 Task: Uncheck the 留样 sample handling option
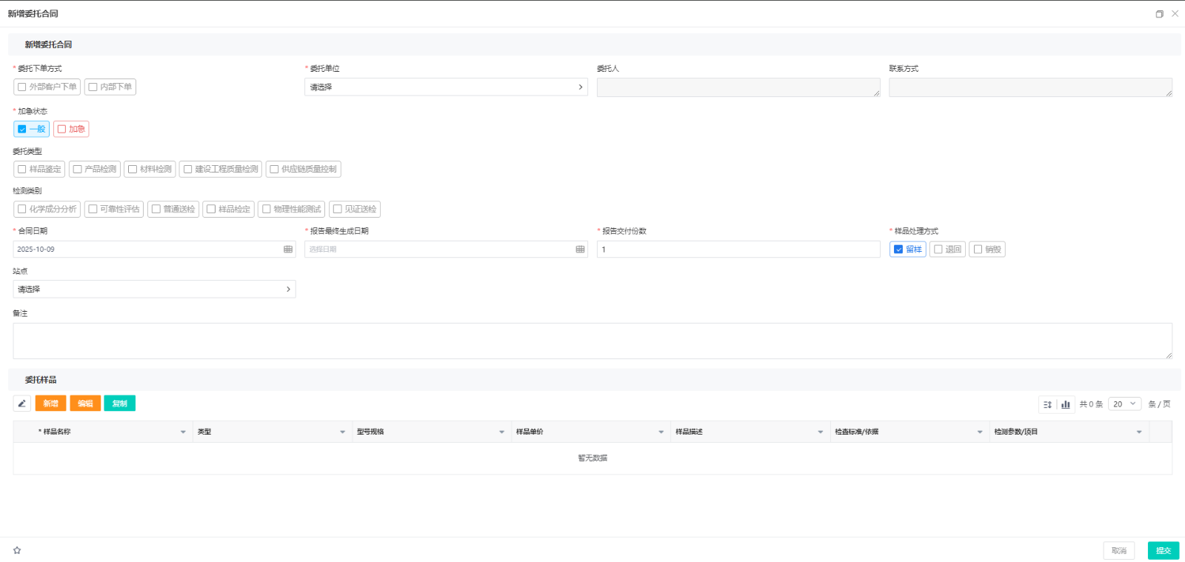coord(908,250)
